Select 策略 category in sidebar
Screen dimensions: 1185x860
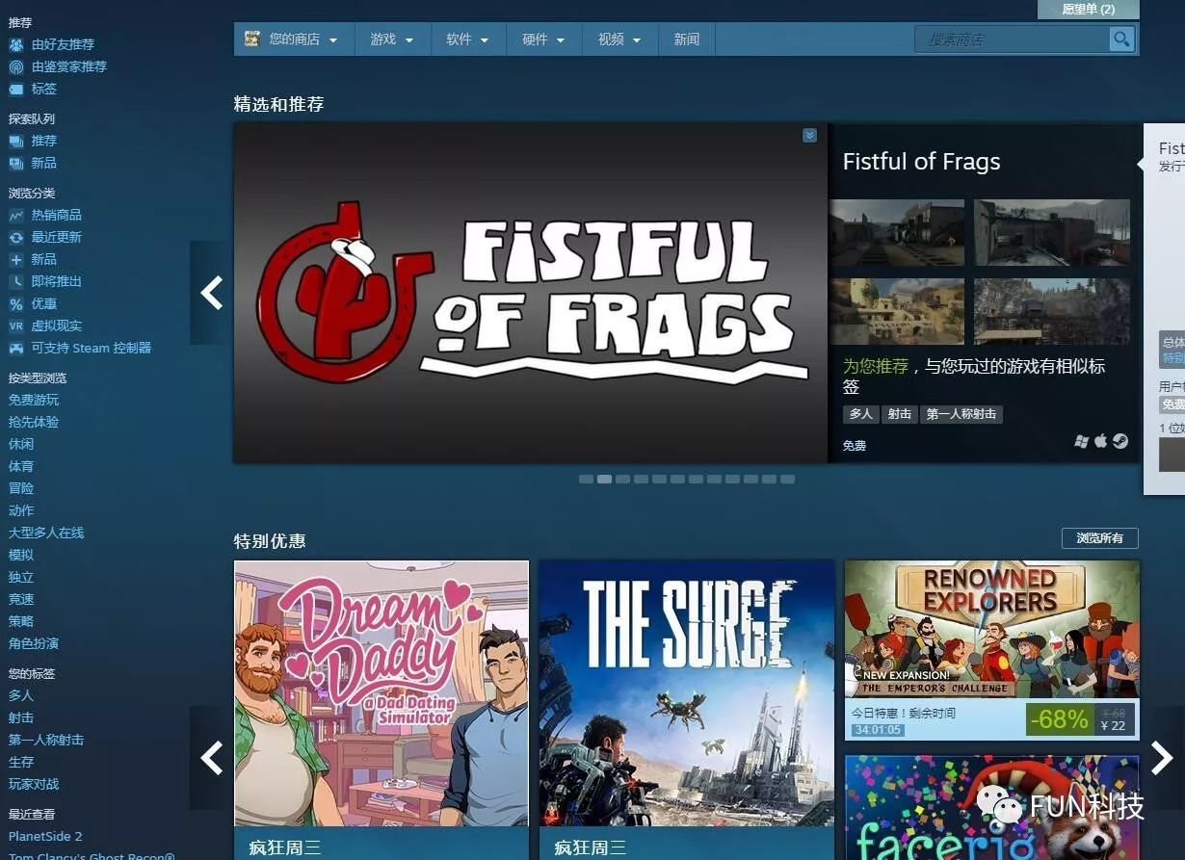21,621
